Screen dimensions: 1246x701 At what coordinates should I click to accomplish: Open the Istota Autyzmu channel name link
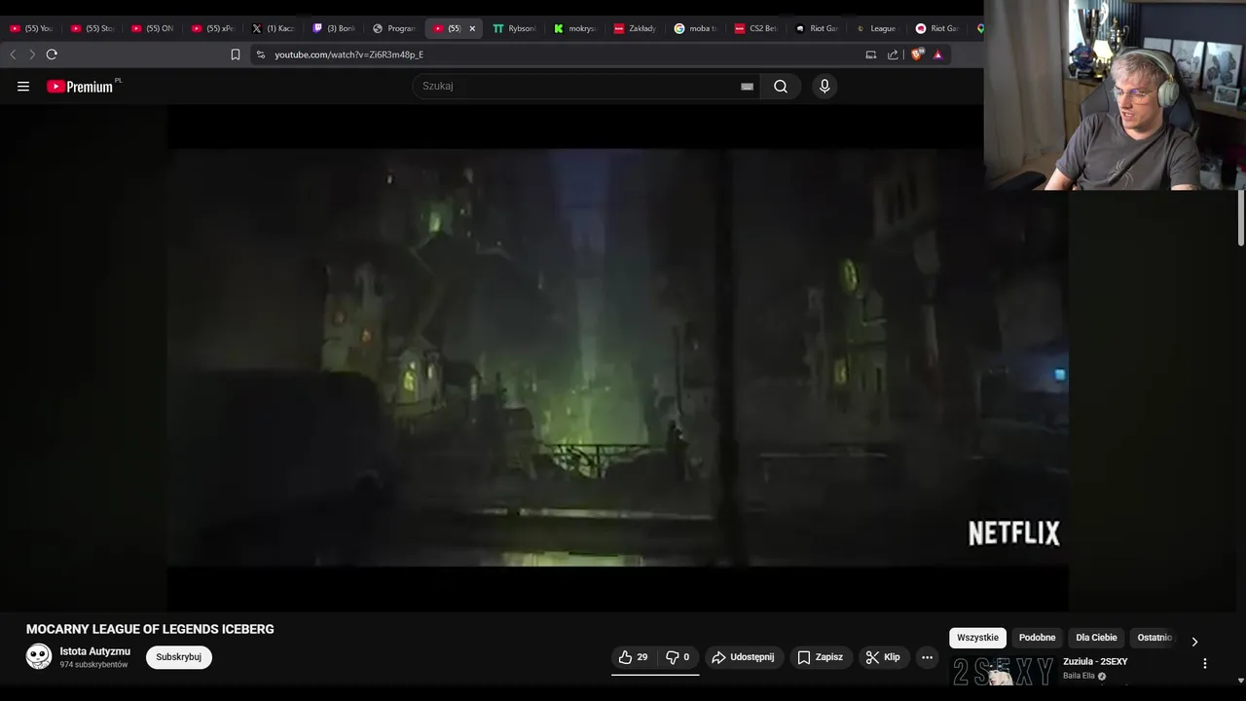pos(94,651)
